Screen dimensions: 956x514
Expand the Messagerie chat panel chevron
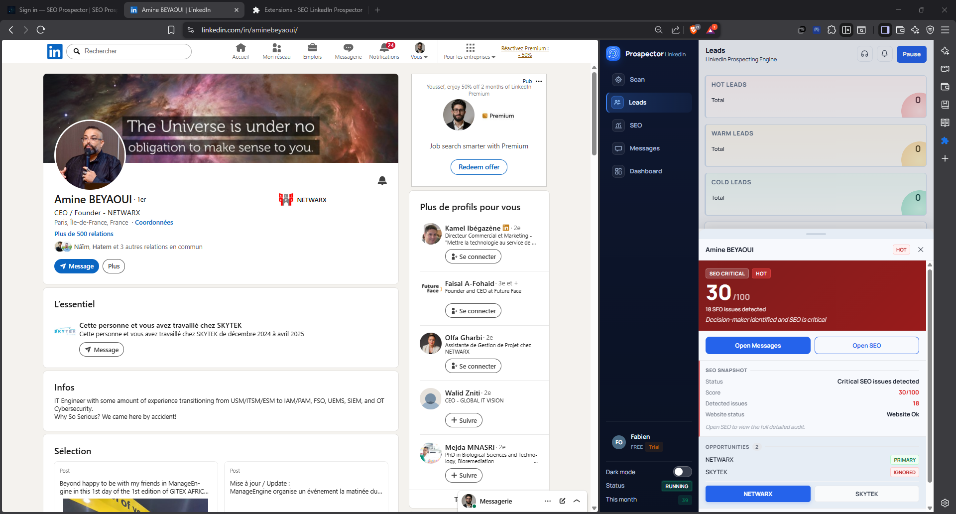(577, 501)
